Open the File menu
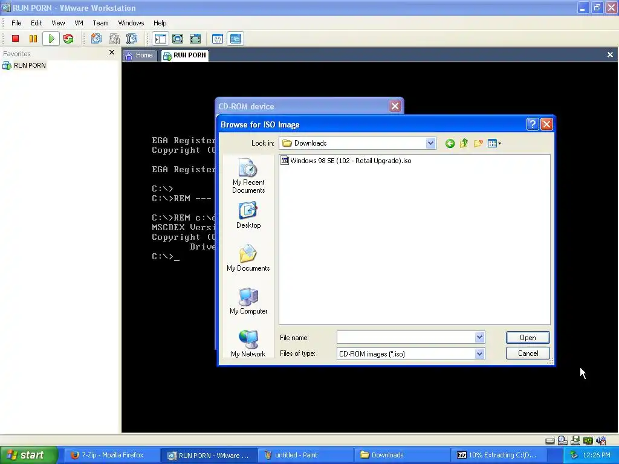 (x=16, y=23)
